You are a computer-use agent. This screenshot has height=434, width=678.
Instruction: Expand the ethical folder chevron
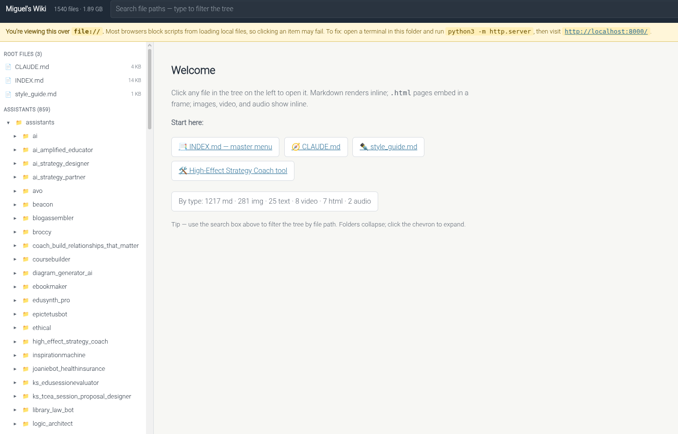15,328
